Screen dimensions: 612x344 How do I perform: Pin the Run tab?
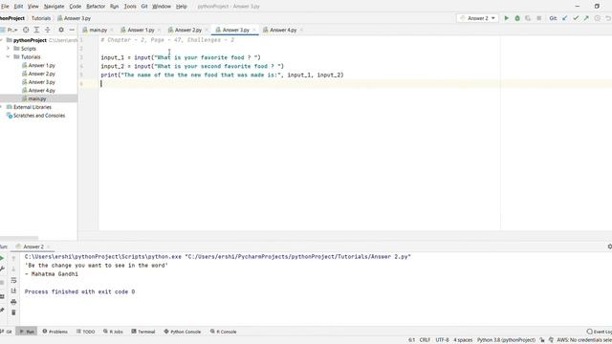point(2,311)
